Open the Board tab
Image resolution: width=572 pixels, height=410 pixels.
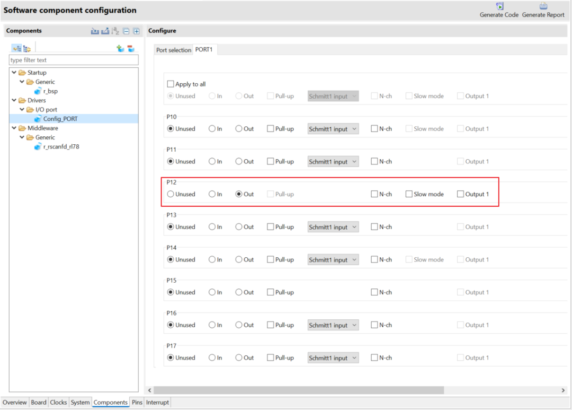click(39, 403)
